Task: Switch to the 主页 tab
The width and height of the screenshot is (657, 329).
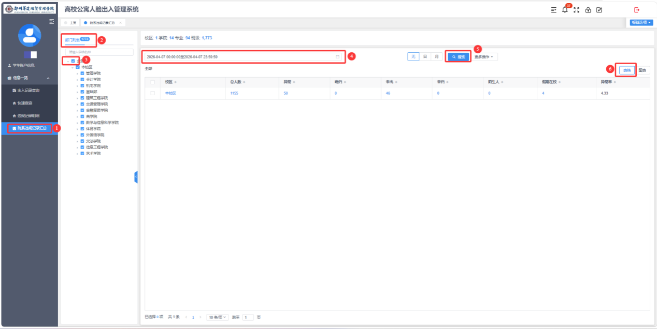Action: pos(73,23)
